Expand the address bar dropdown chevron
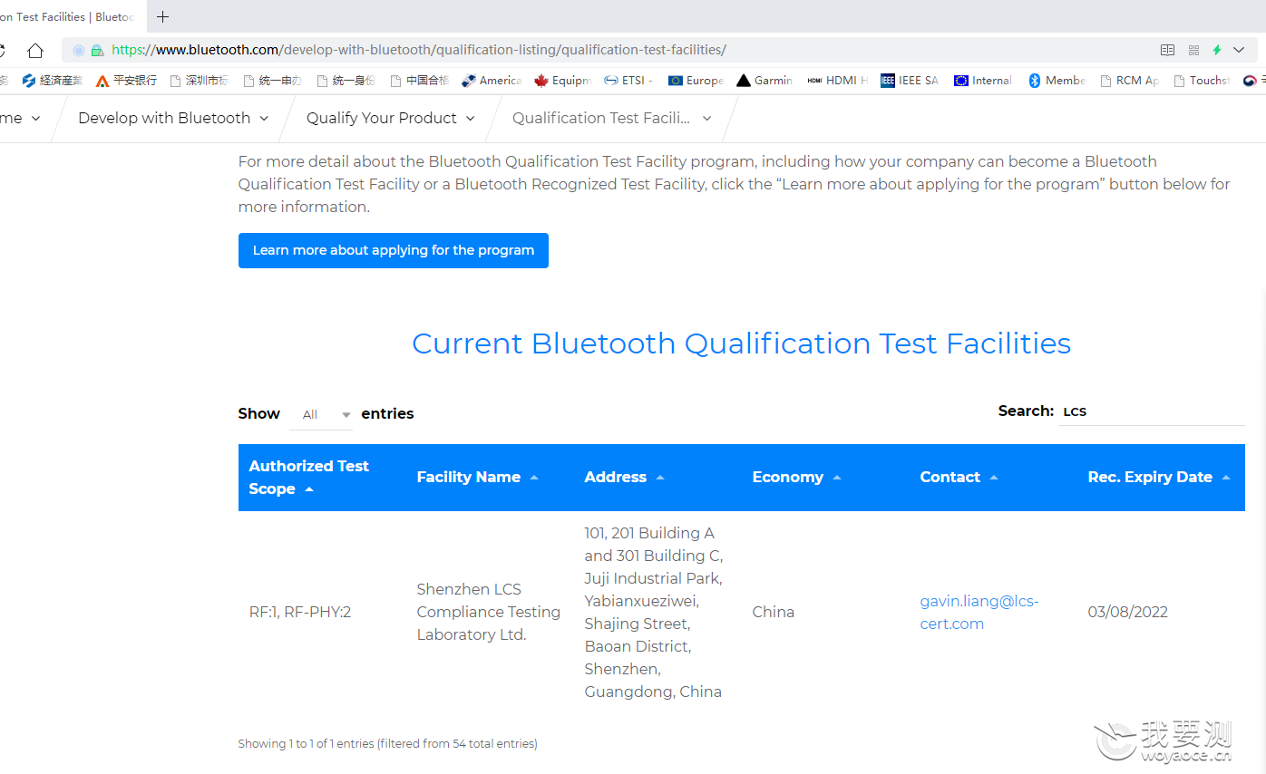1266x774 pixels. (x=1240, y=50)
